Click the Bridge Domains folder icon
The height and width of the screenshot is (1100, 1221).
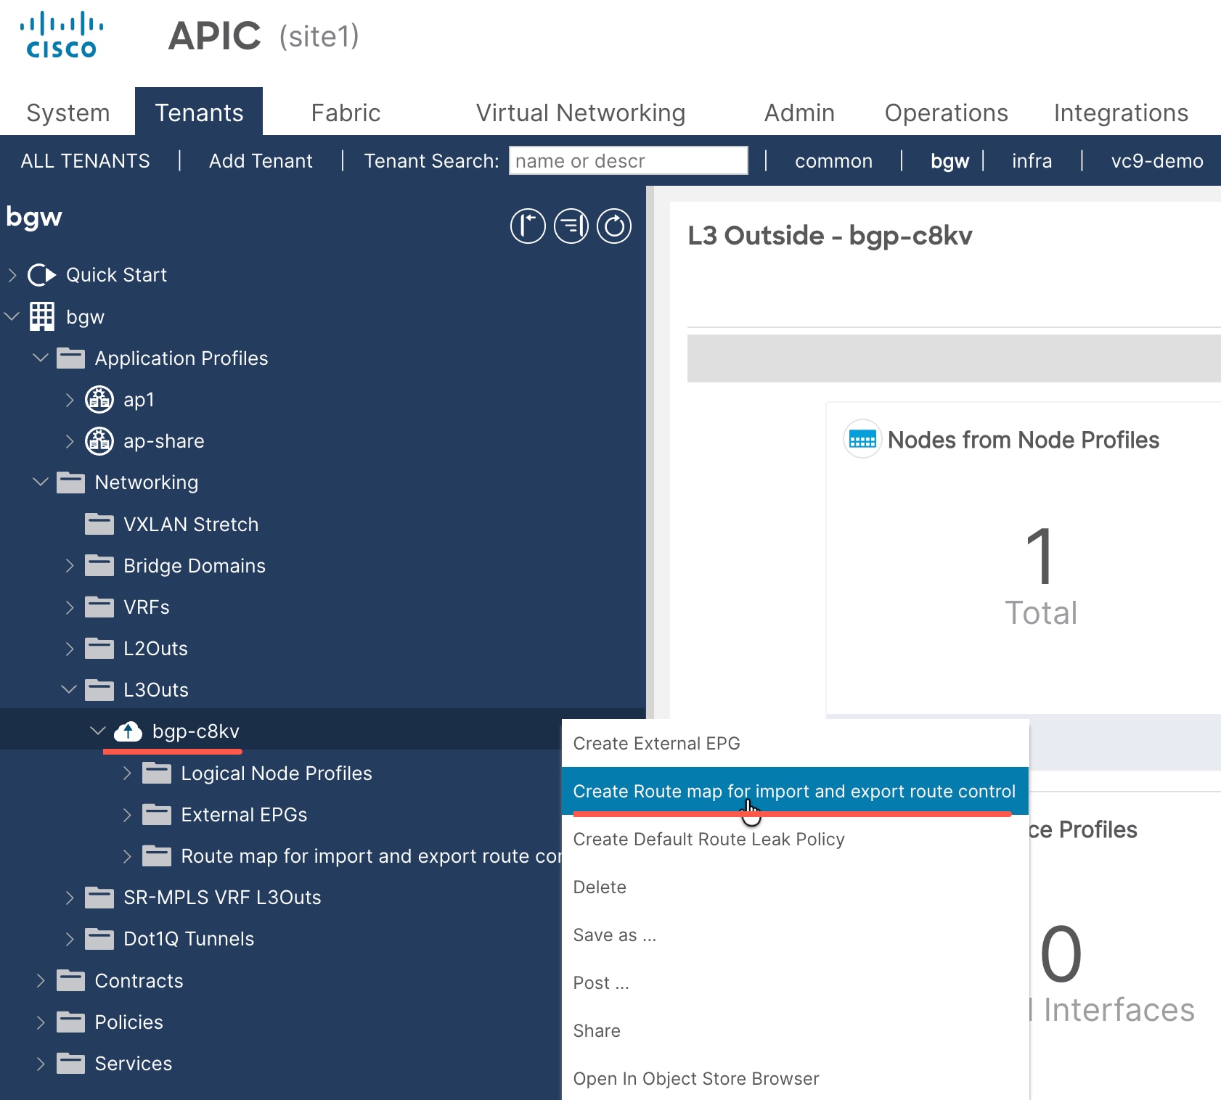click(x=99, y=565)
